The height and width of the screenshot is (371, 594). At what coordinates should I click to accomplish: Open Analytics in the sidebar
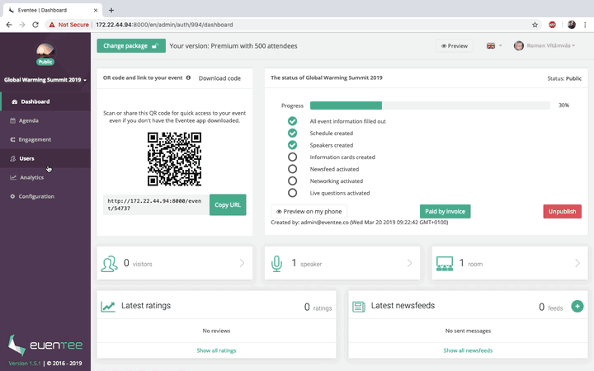click(x=45, y=177)
